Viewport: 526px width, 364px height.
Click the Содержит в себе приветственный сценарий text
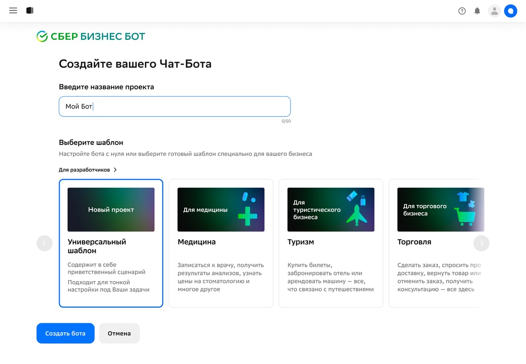[107, 268]
